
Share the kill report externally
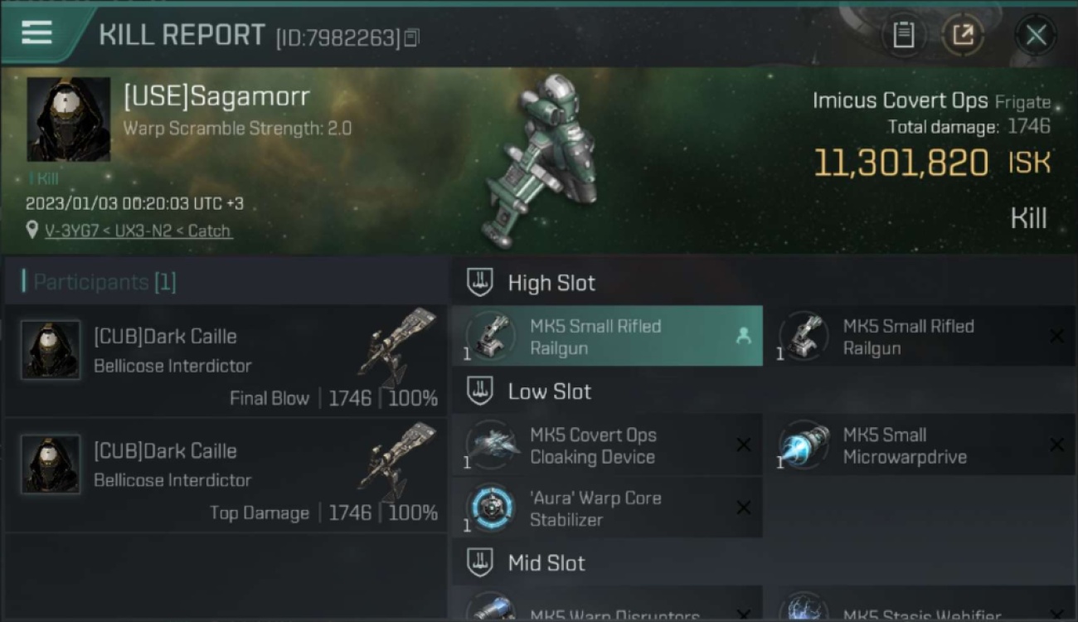tap(963, 35)
